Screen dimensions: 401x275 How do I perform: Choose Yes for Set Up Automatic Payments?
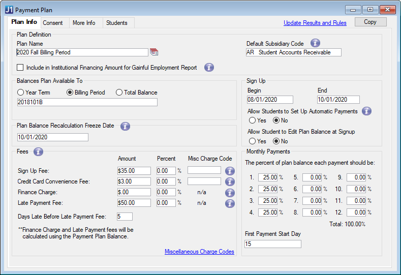point(252,120)
